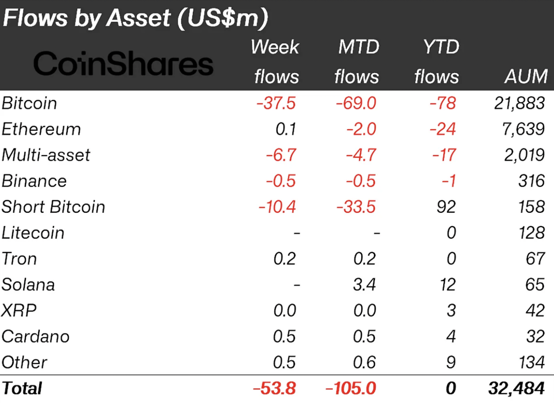Image resolution: width=554 pixels, height=403 pixels.
Task: Click Bitcoin AUM value 21,883
Action: click(x=519, y=103)
